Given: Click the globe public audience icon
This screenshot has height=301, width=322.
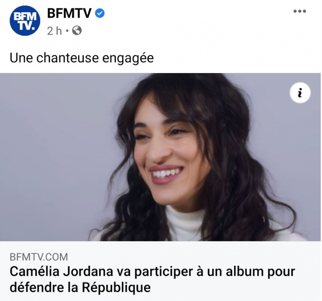Looking at the screenshot, I should point(77,31).
